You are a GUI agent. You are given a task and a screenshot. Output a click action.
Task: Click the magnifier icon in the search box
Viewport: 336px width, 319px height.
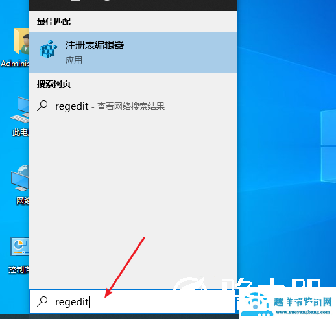42,301
